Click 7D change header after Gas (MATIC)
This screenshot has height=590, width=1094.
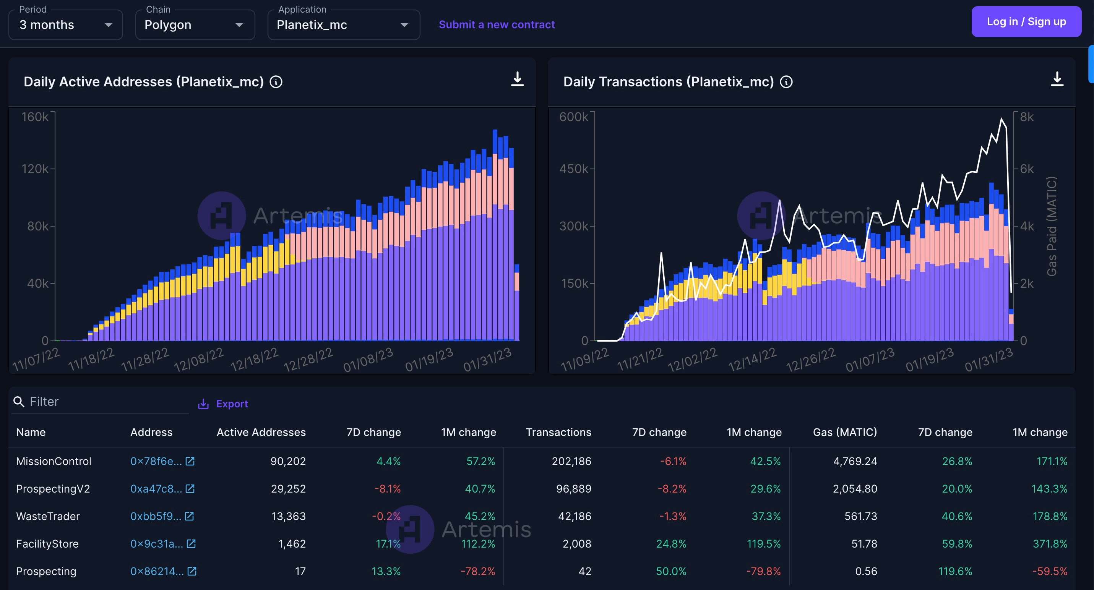tap(945, 432)
